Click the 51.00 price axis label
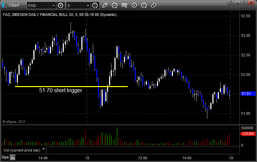 246,113
